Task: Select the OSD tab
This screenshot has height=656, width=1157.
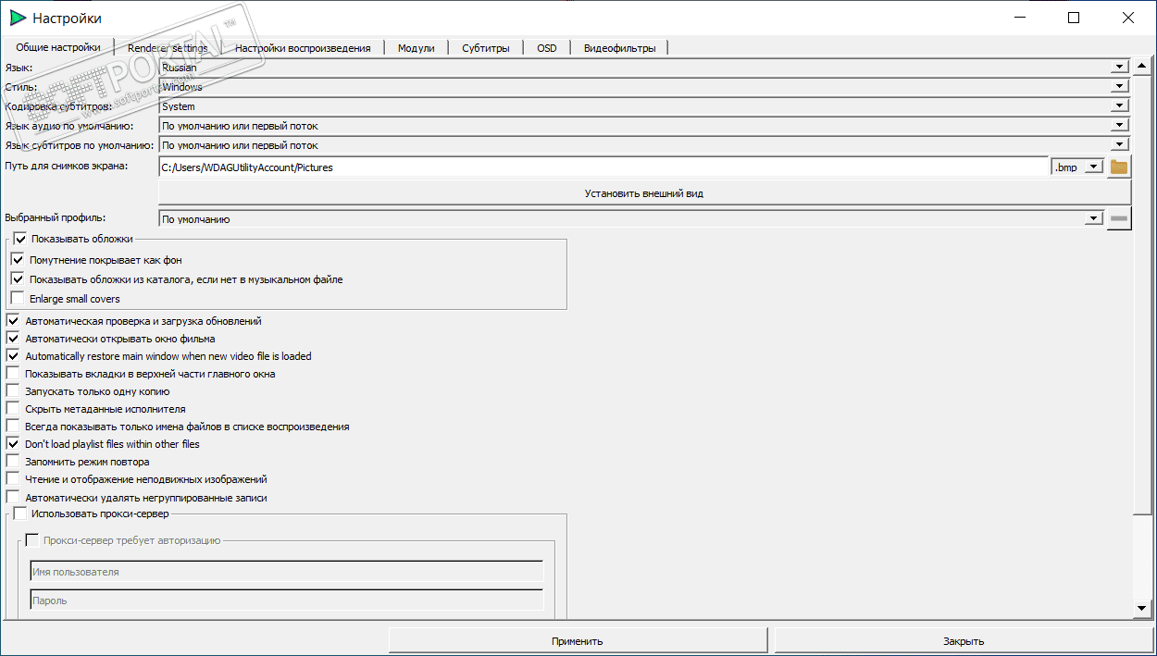Action: 547,48
